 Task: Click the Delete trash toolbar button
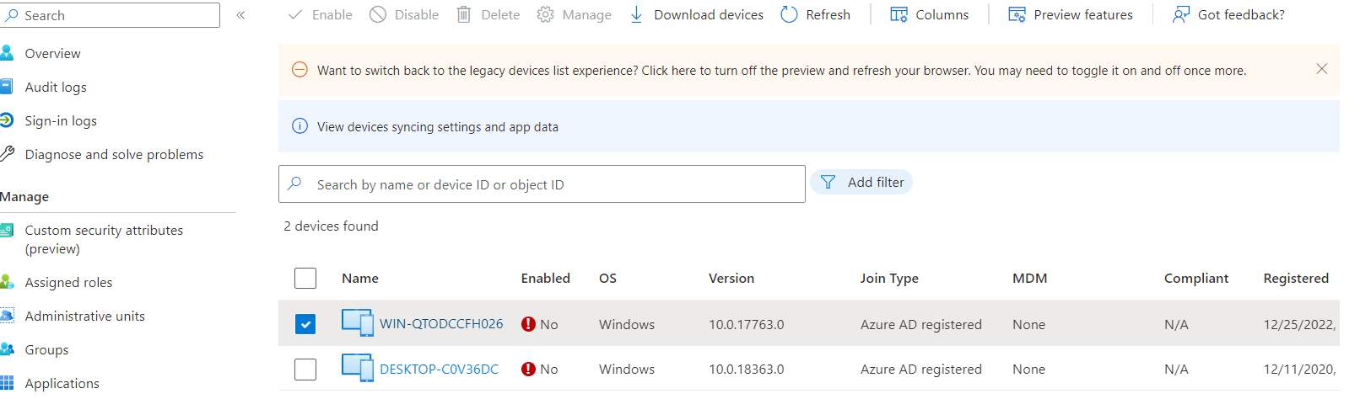coord(488,14)
